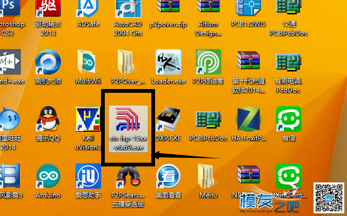Screen dimensions: 347x216
Task: Select the 第十代充值软件2014 archive
Action: click(x=249, y=60)
